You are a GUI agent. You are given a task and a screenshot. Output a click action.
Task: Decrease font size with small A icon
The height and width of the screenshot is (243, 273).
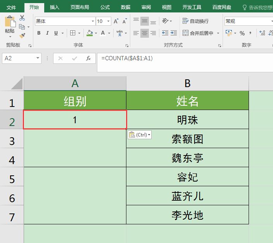[x=124, y=21]
